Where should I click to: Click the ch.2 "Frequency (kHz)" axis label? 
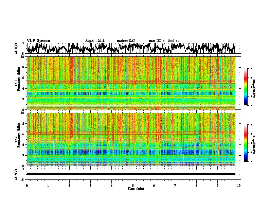[x=19, y=135]
